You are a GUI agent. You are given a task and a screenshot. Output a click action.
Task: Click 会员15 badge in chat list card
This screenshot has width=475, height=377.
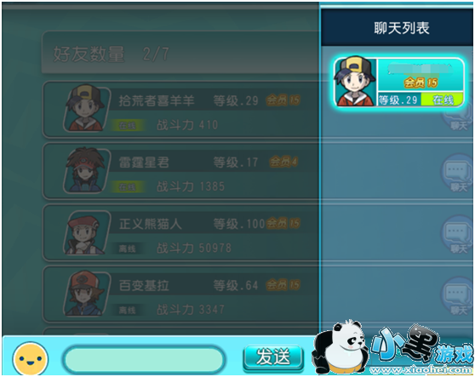click(x=421, y=83)
